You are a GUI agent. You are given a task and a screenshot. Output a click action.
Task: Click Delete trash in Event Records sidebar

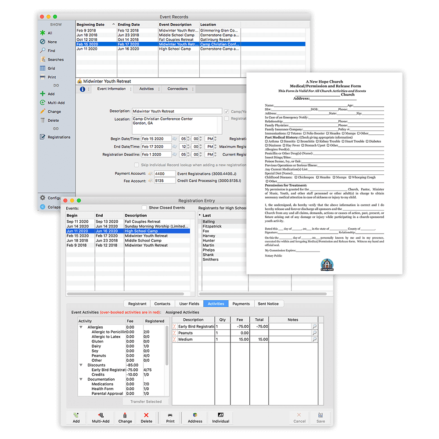click(x=50, y=120)
